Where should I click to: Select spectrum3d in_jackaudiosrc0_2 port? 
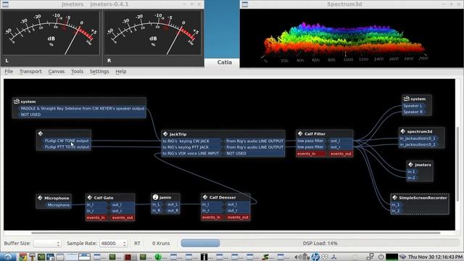tap(419, 144)
